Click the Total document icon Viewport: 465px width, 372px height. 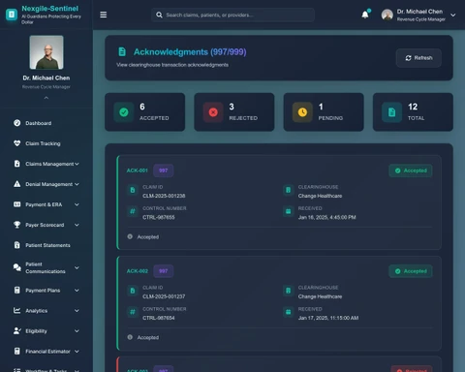(x=391, y=112)
